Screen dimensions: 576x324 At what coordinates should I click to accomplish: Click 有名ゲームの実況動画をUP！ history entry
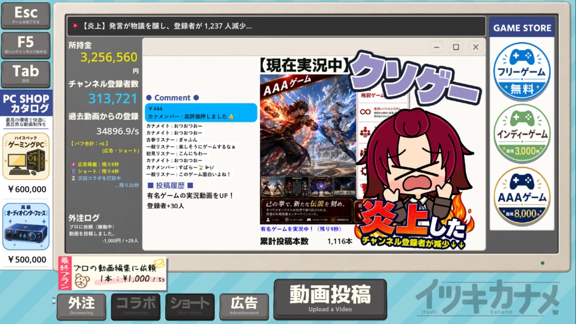point(190,196)
